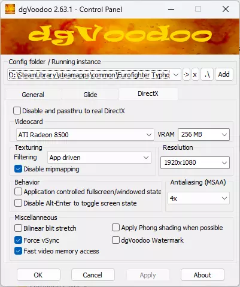Open the Config folder path combo box
Screen dimensions: 240x287
(95, 75)
